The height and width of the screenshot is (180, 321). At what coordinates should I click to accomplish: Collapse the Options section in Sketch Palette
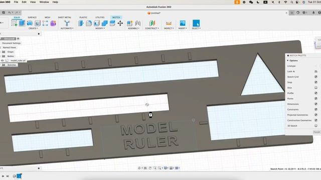pyautogui.click(x=288, y=60)
